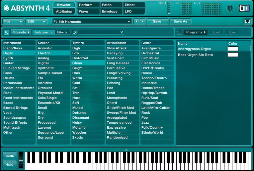Select the Sweep/Filter Mod articulation
This screenshot has width=254, height=171.
(x=122, y=112)
